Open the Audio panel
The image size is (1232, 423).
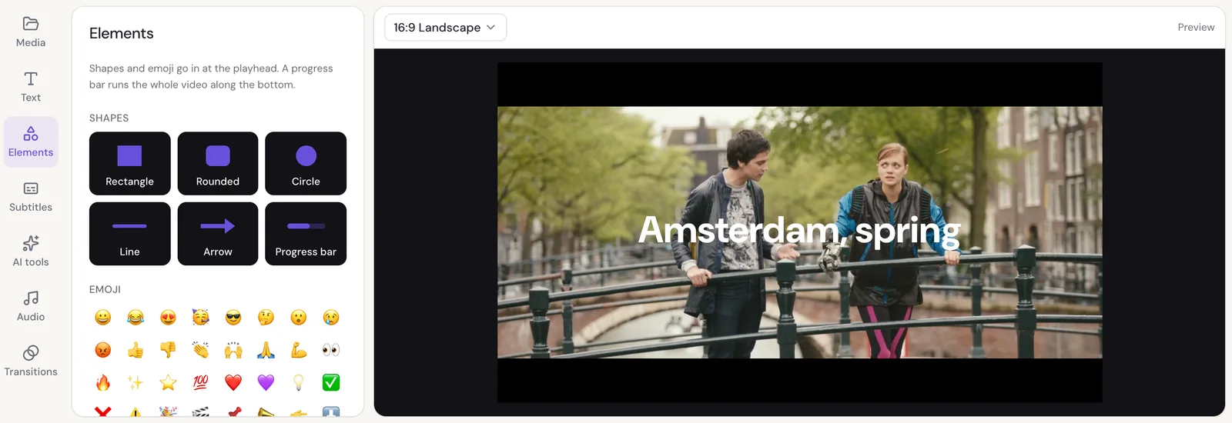pyautogui.click(x=31, y=306)
